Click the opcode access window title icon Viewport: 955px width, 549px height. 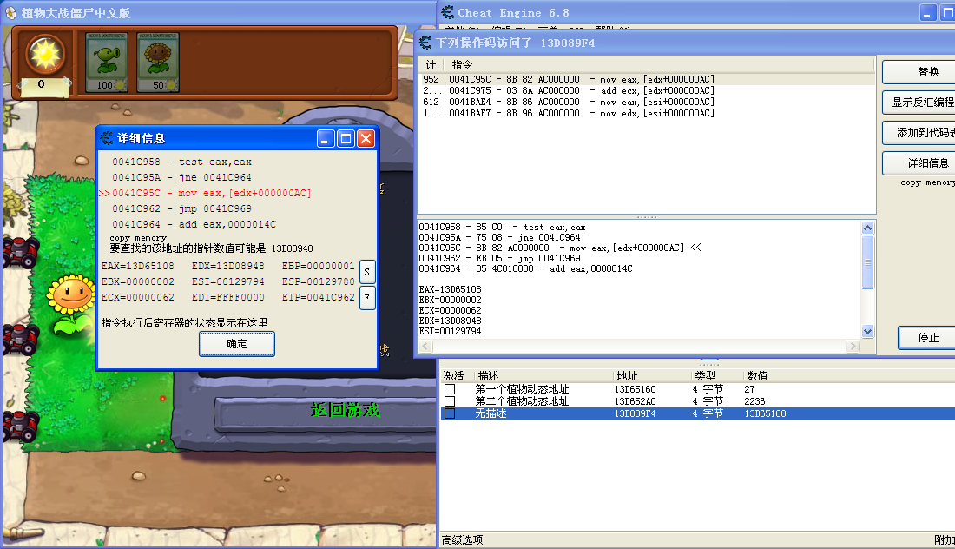(x=425, y=43)
